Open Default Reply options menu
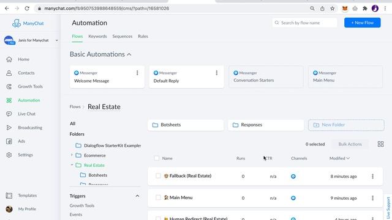This screenshot has width=392, height=220. coord(216,73)
